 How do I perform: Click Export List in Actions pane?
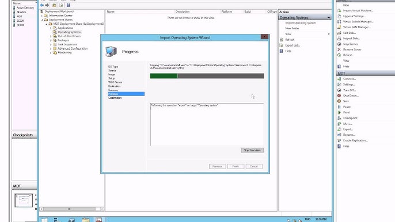click(x=293, y=45)
